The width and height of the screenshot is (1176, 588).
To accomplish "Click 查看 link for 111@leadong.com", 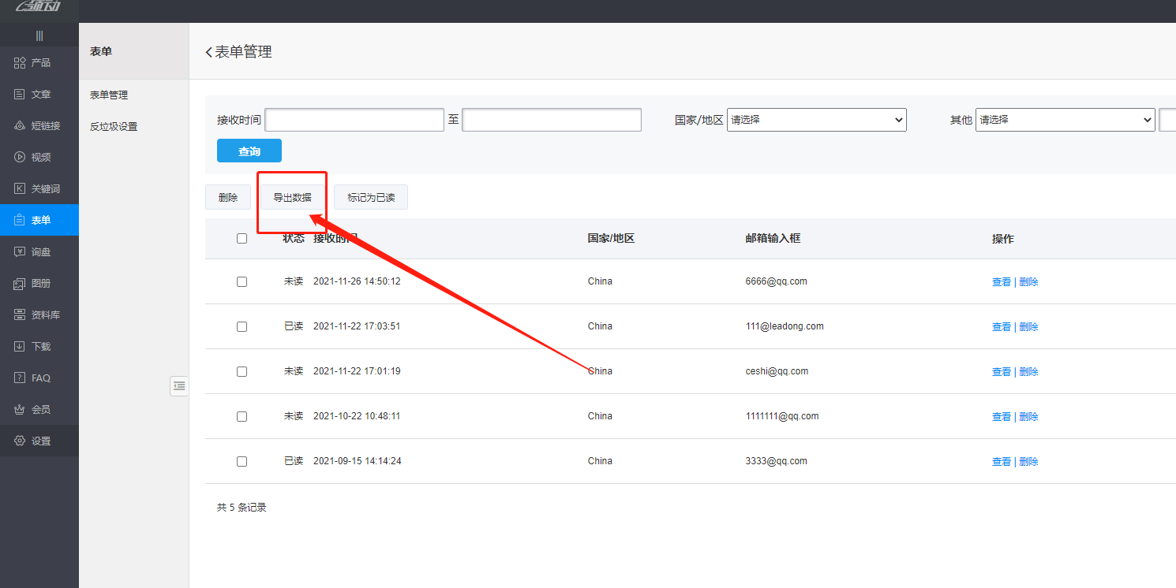I will pyautogui.click(x=1001, y=327).
